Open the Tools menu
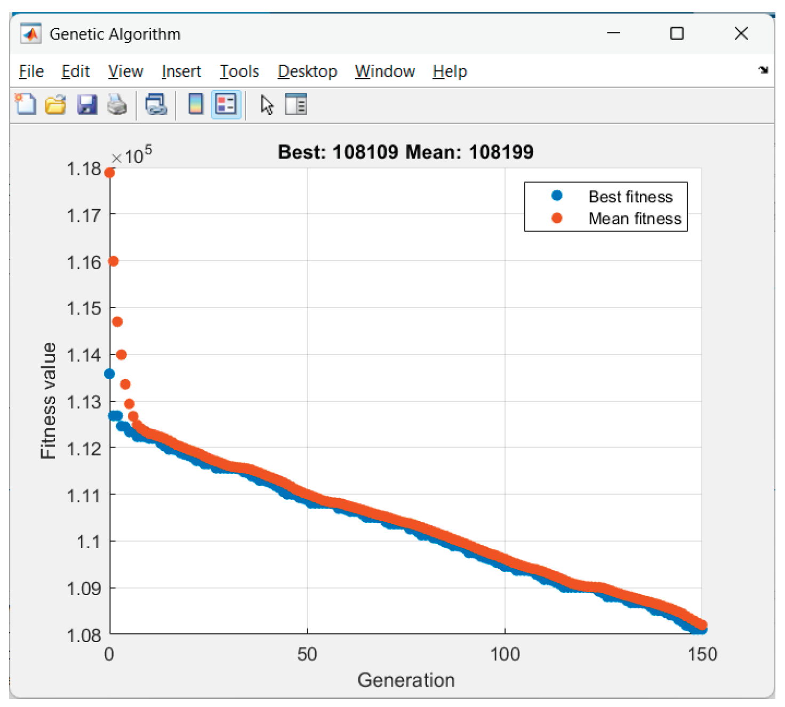 (x=239, y=71)
